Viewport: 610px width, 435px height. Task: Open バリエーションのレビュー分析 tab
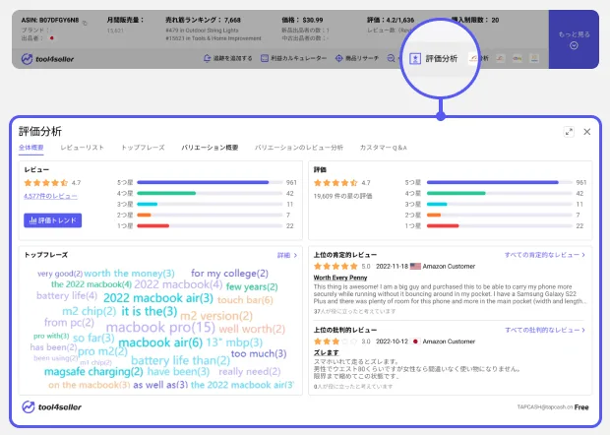tap(299, 148)
